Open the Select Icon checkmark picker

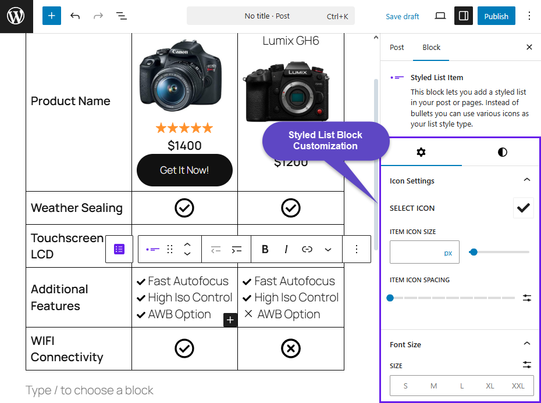(x=524, y=208)
